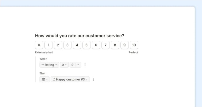Click rating button 1
Image resolution: width=202 pixels, height=107 pixels.
pyautogui.click(x=48, y=45)
